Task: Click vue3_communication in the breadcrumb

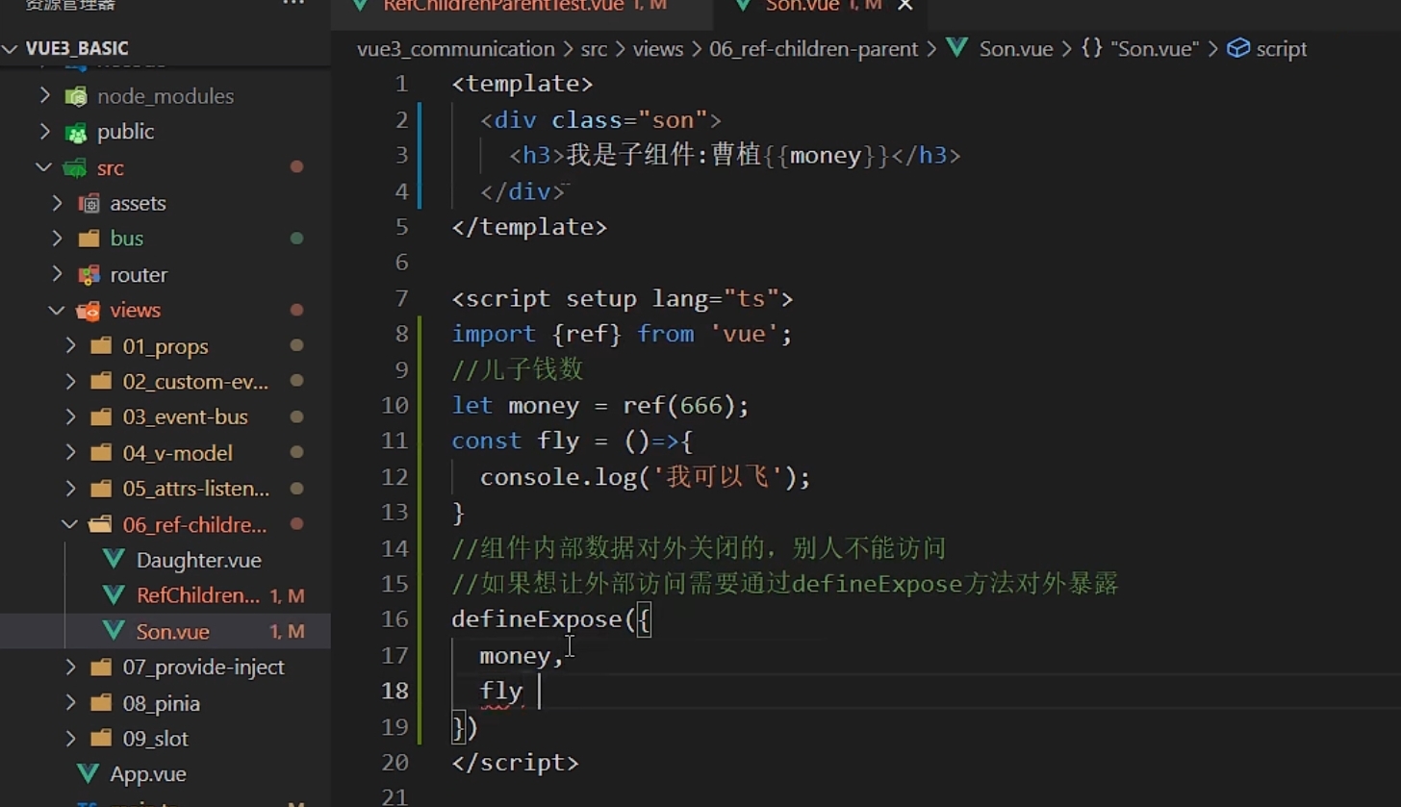Action: [456, 49]
